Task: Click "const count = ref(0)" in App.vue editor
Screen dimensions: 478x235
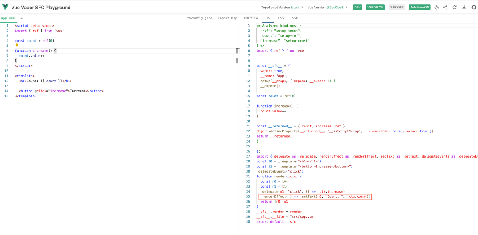Action: pos(35,41)
